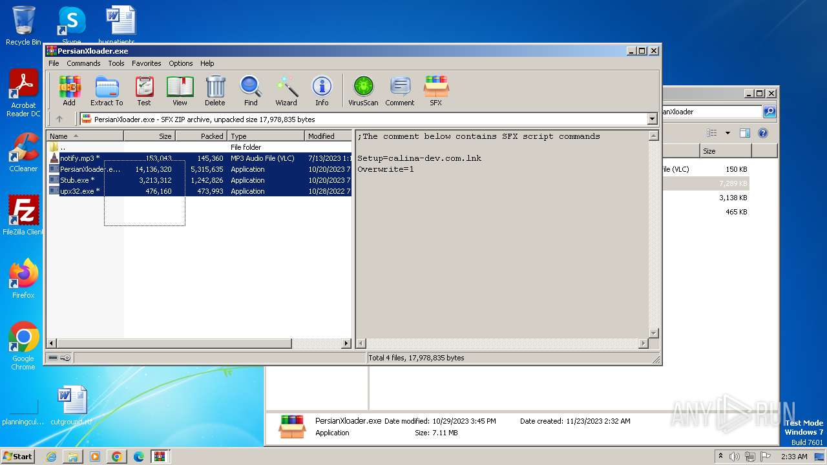Click the volume speaker tray icon

click(735, 456)
